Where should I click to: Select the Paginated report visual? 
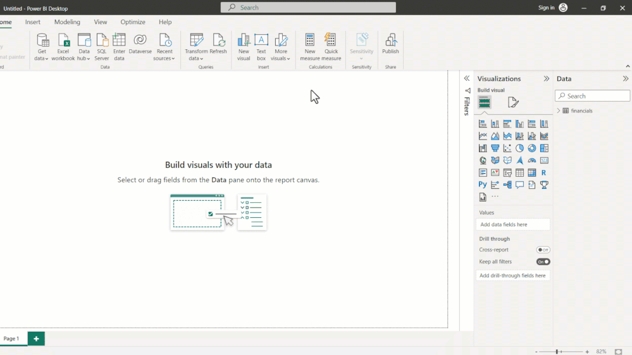483,197
